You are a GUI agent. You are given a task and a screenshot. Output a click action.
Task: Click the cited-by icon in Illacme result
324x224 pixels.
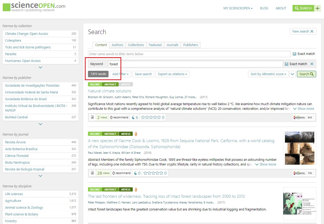pos(137,173)
